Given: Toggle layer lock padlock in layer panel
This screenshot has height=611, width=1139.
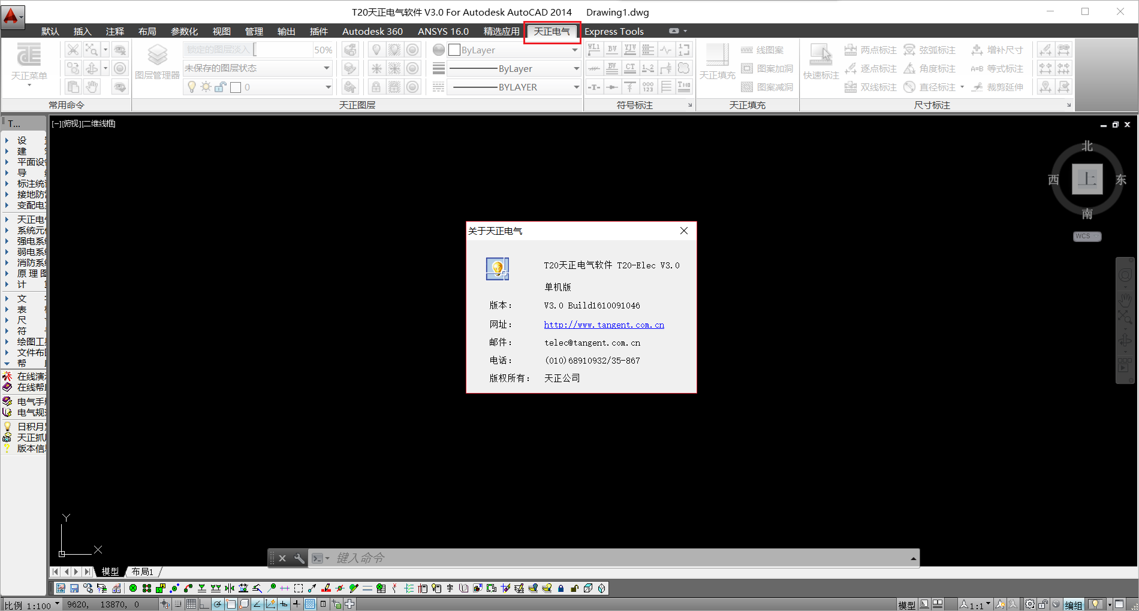Looking at the screenshot, I should [x=219, y=87].
